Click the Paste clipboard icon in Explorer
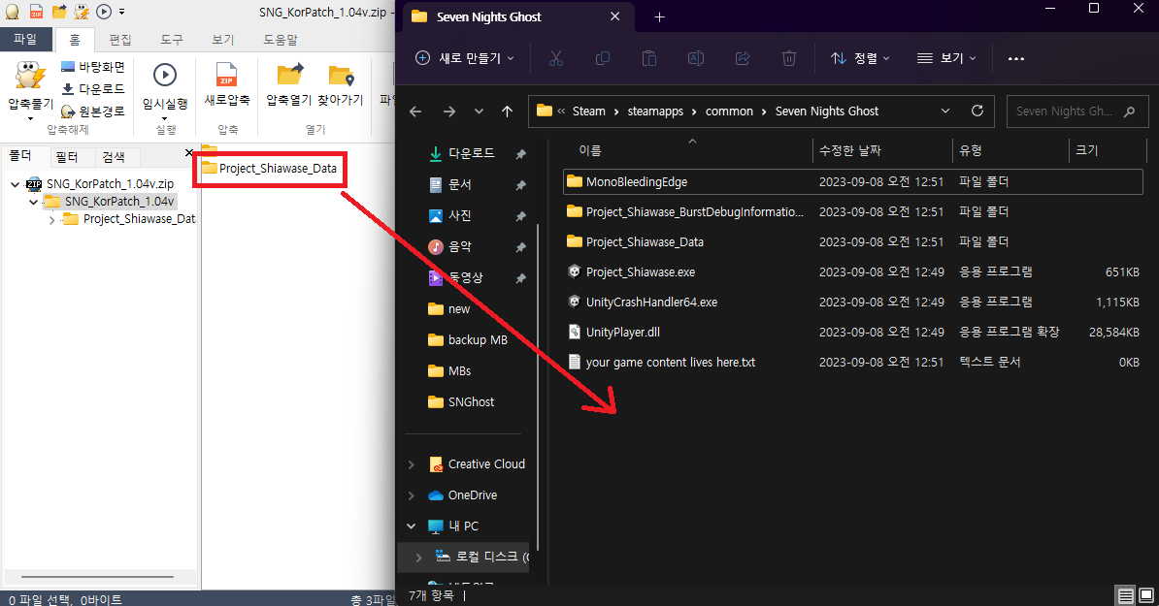 click(649, 58)
